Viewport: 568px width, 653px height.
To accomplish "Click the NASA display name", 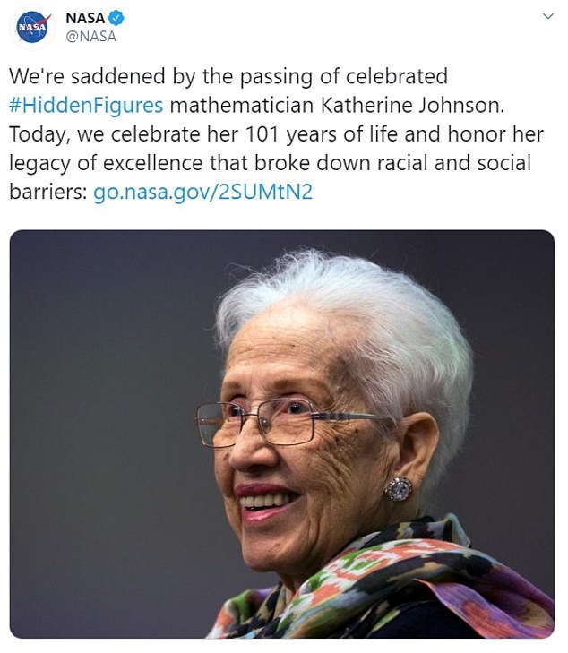I will click(x=84, y=18).
